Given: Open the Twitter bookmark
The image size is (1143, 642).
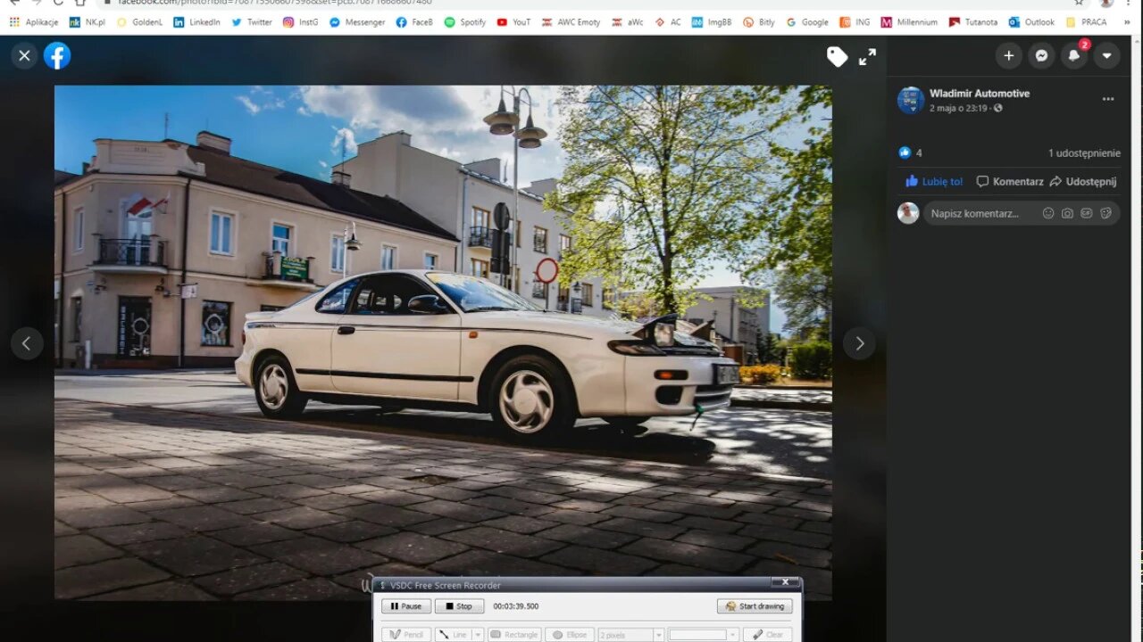Looking at the screenshot, I should (x=252, y=22).
